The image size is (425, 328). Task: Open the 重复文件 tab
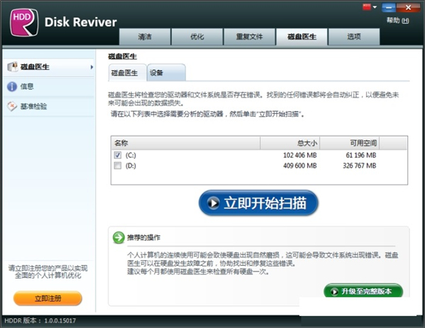[x=249, y=37]
